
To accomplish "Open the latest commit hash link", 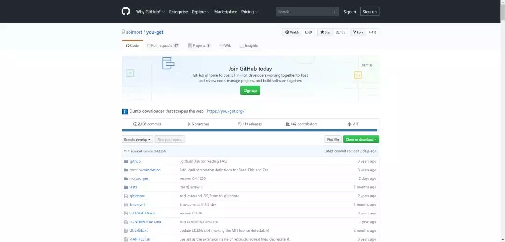I will click(x=353, y=151).
